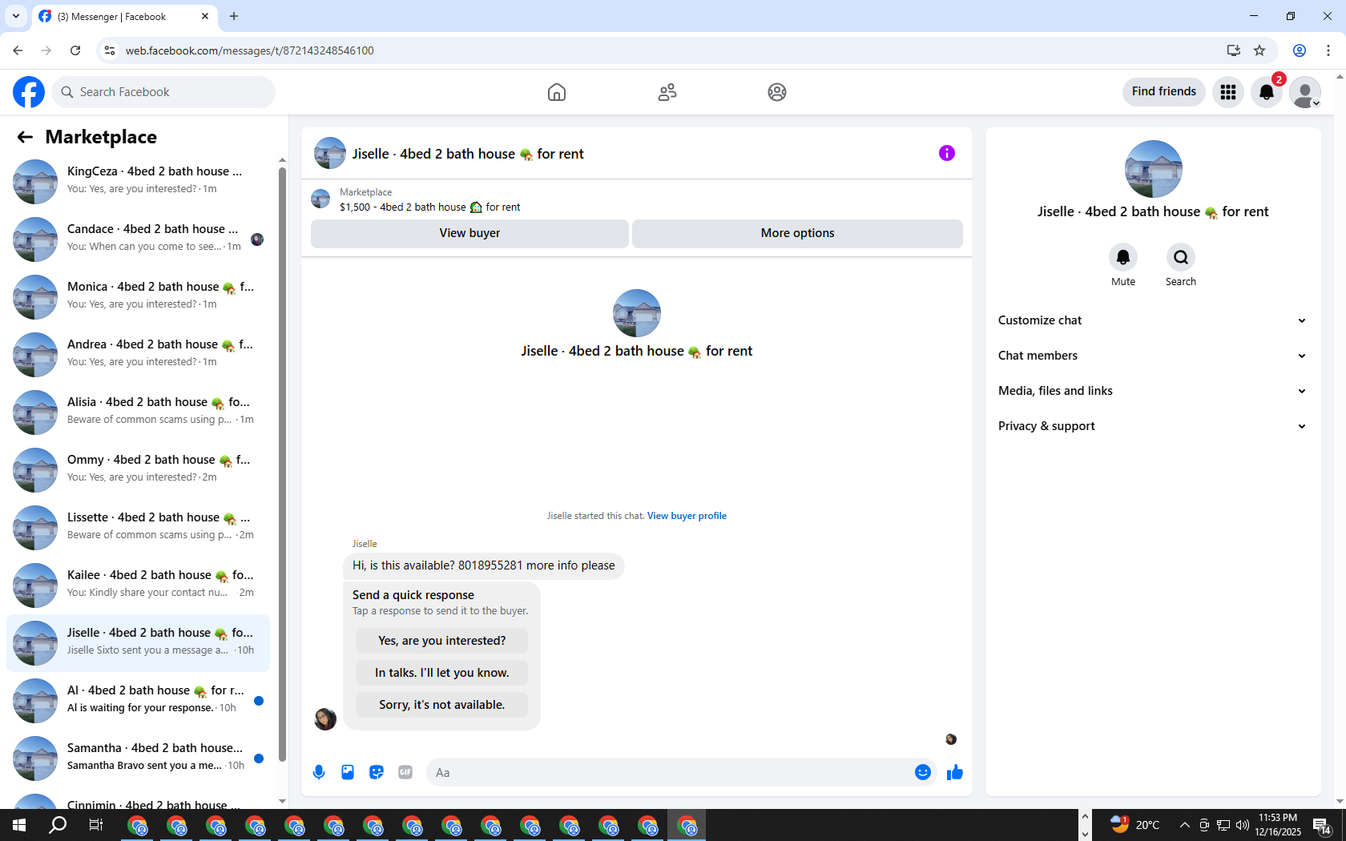
Task: Click the View buyer button
Action: 469,233
